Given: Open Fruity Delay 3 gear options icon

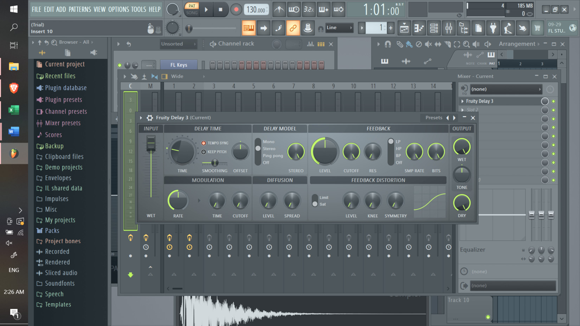Looking at the screenshot, I should (150, 118).
